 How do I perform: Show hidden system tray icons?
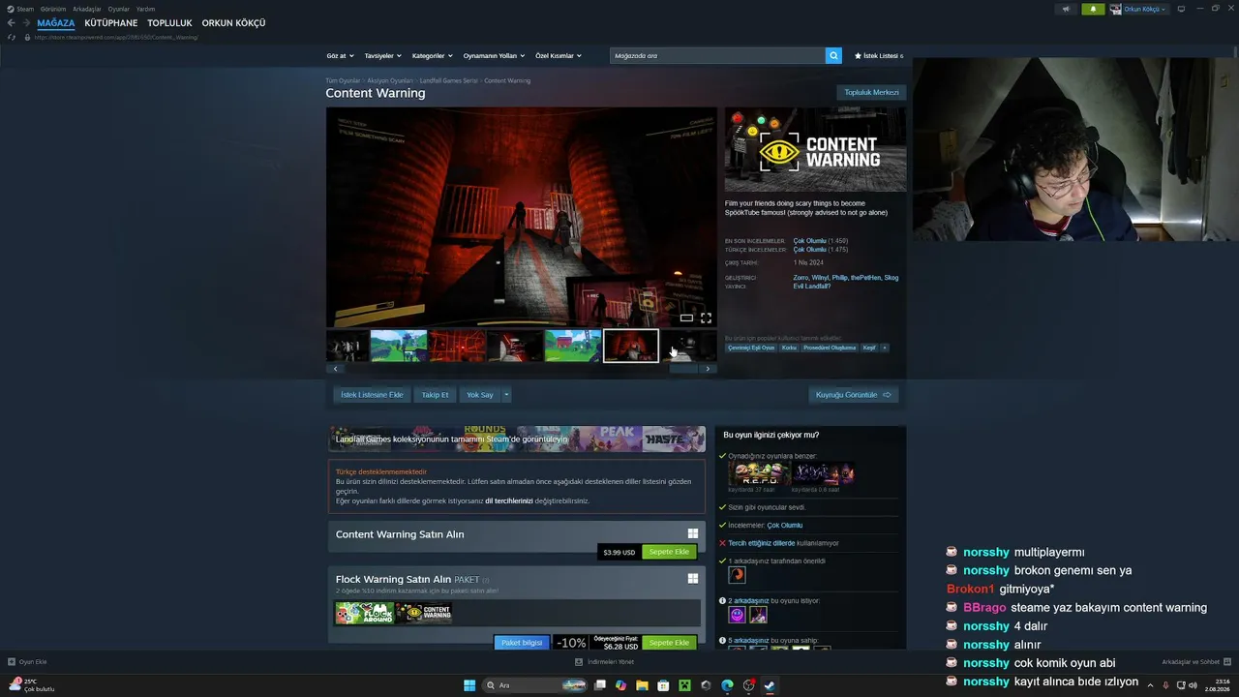(1151, 685)
